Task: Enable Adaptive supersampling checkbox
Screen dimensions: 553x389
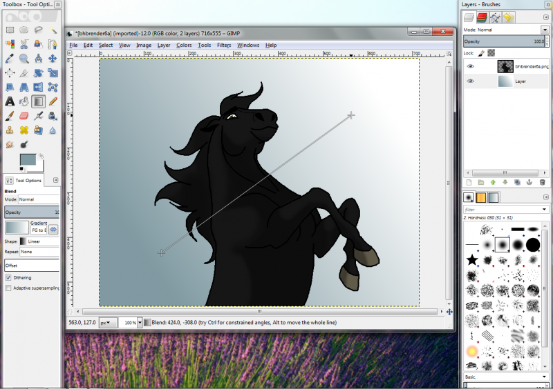Action: point(8,288)
